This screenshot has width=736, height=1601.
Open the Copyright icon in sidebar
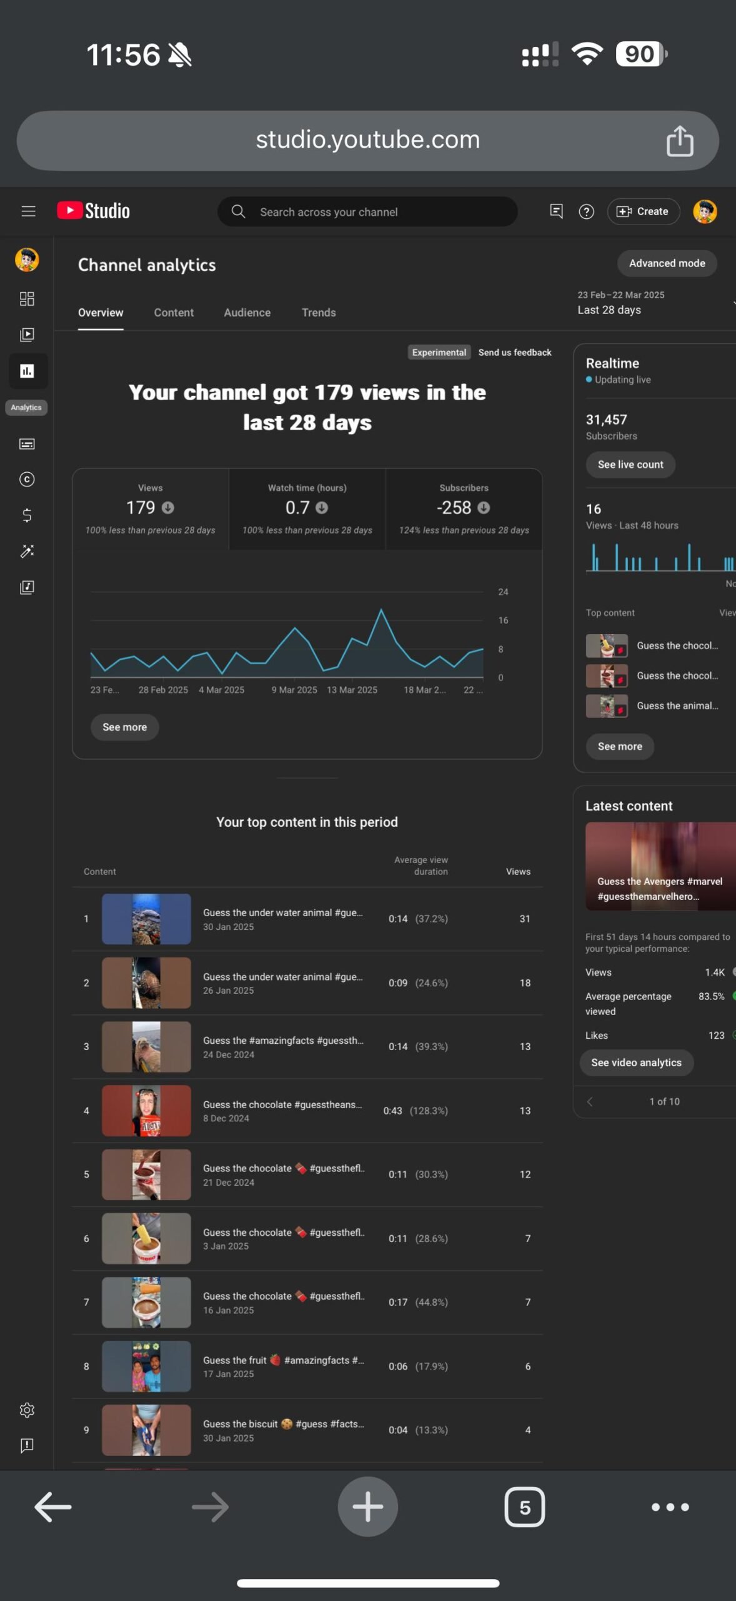click(x=27, y=480)
